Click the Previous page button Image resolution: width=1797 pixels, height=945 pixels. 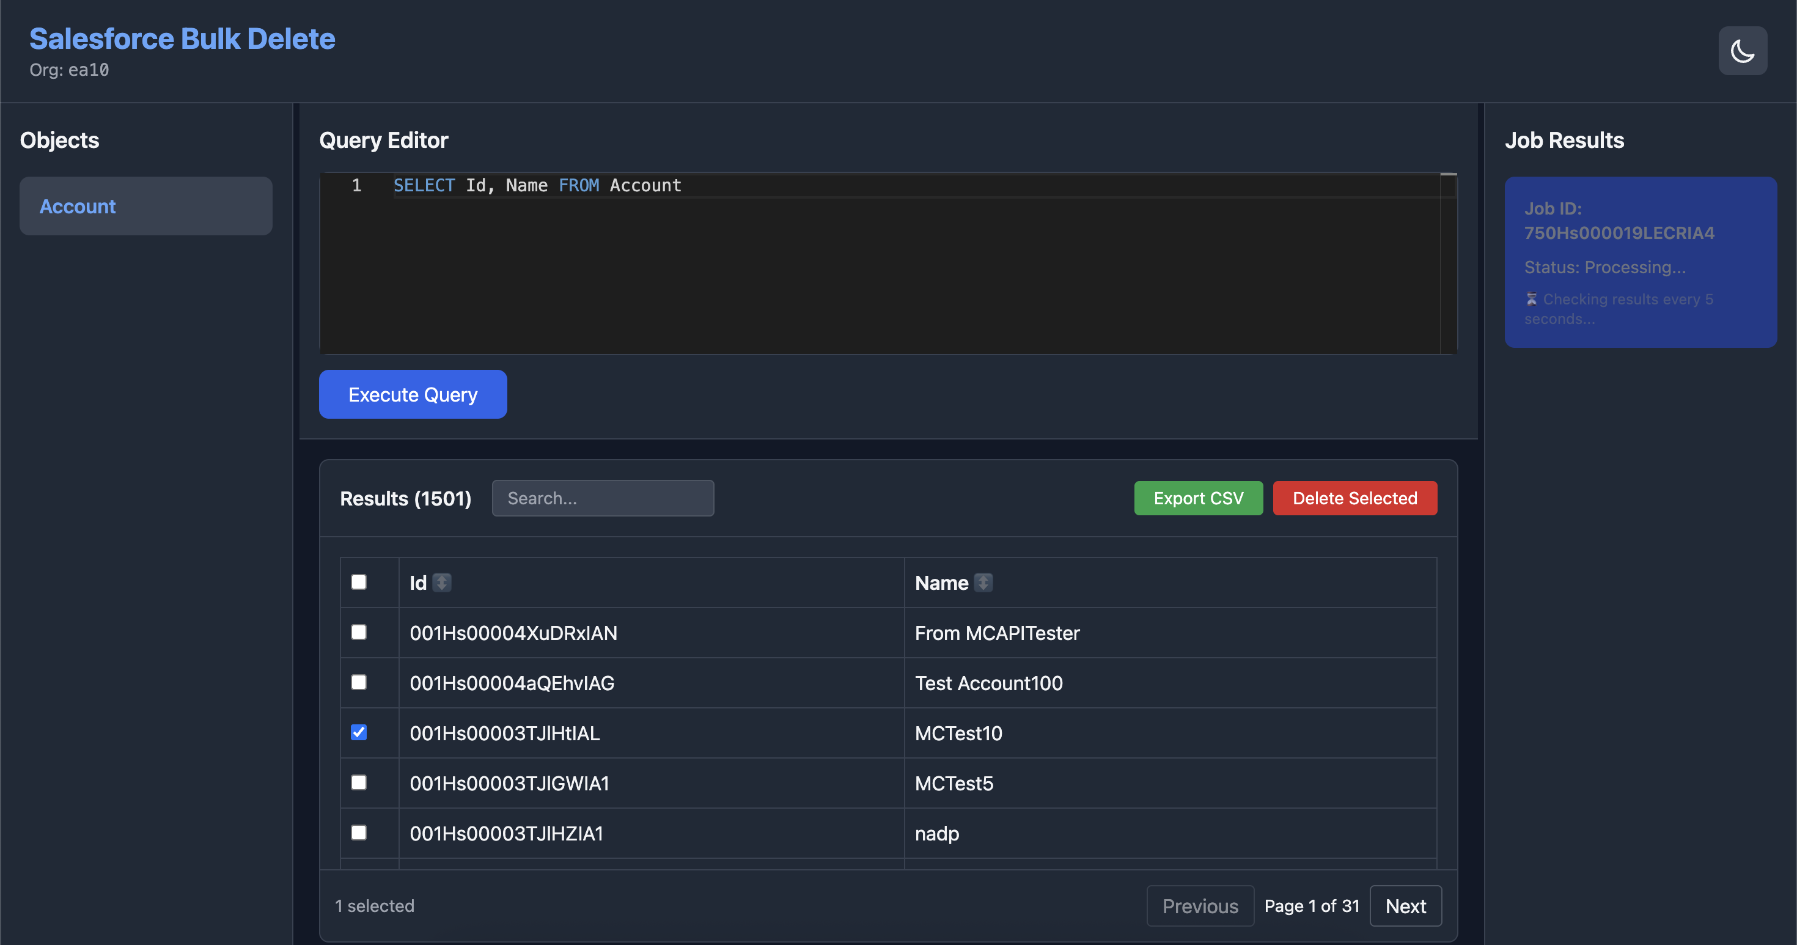(x=1200, y=906)
